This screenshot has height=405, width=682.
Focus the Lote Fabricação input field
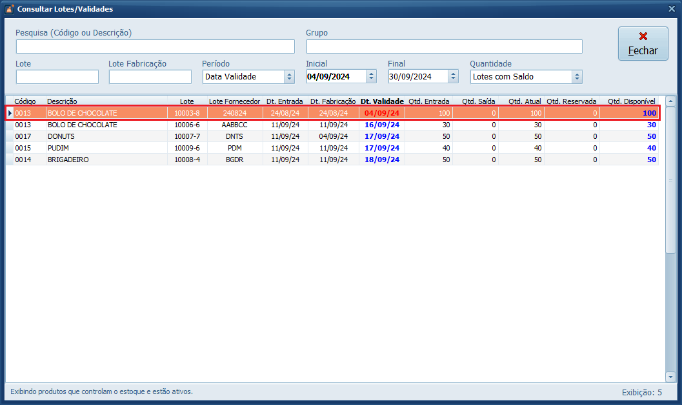[150, 77]
